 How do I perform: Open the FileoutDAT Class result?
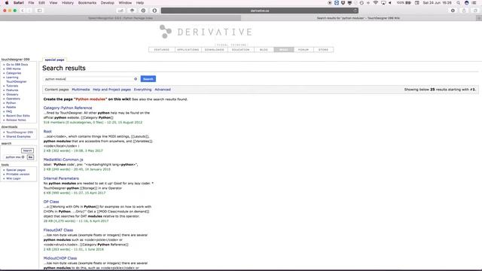pyautogui.click(x=58, y=230)
